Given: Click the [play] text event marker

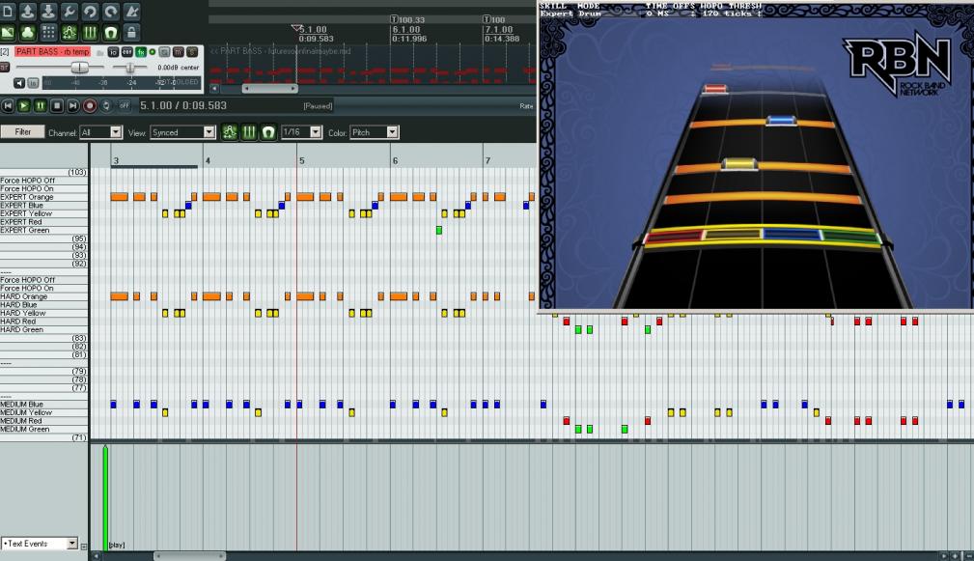Looking at the screenshot, I should pyautogui.click(x=117, y=545).
